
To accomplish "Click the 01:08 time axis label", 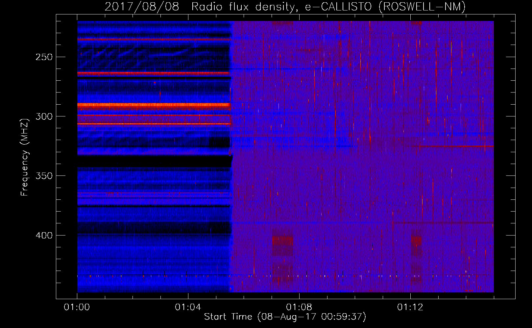I will pyautogui.click(x=299, y=307).
